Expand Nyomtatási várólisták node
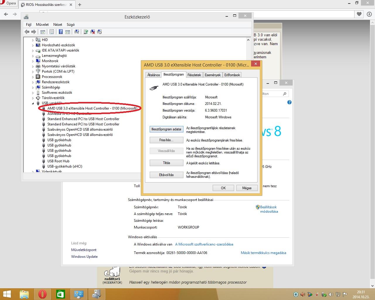This screenshot has width=375, height=300. (x=33, y=66)
